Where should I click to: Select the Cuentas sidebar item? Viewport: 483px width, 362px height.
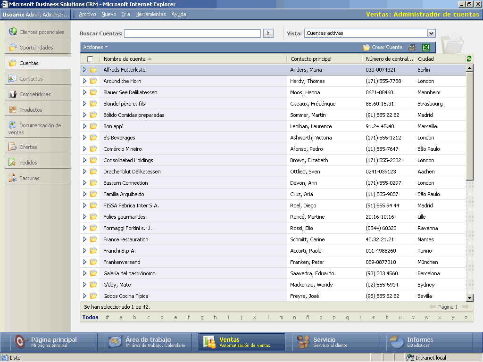[38, 63]
